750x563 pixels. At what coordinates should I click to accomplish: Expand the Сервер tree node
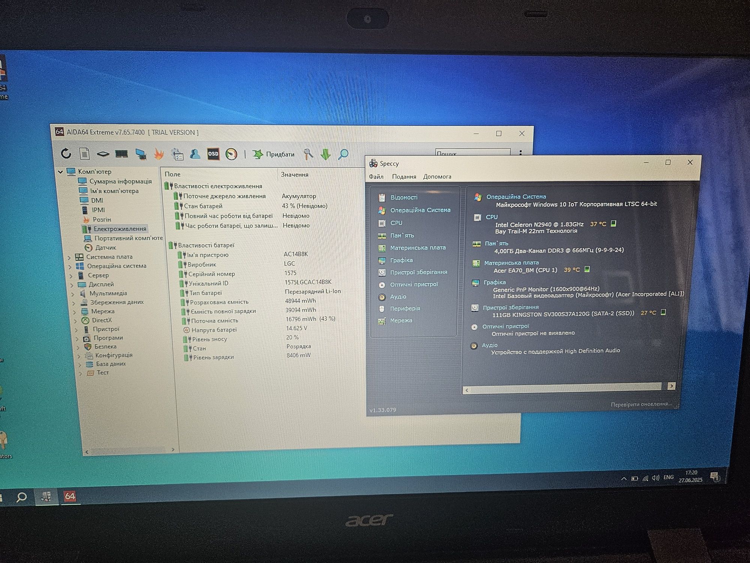[x=71, y=276]
